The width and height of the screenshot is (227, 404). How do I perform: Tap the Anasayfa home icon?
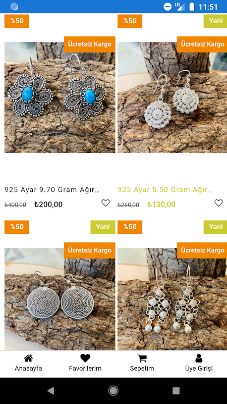click(x=28, y=359)
